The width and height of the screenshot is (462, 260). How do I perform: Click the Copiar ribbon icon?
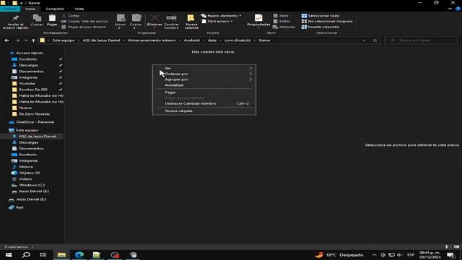pos(37,18)
